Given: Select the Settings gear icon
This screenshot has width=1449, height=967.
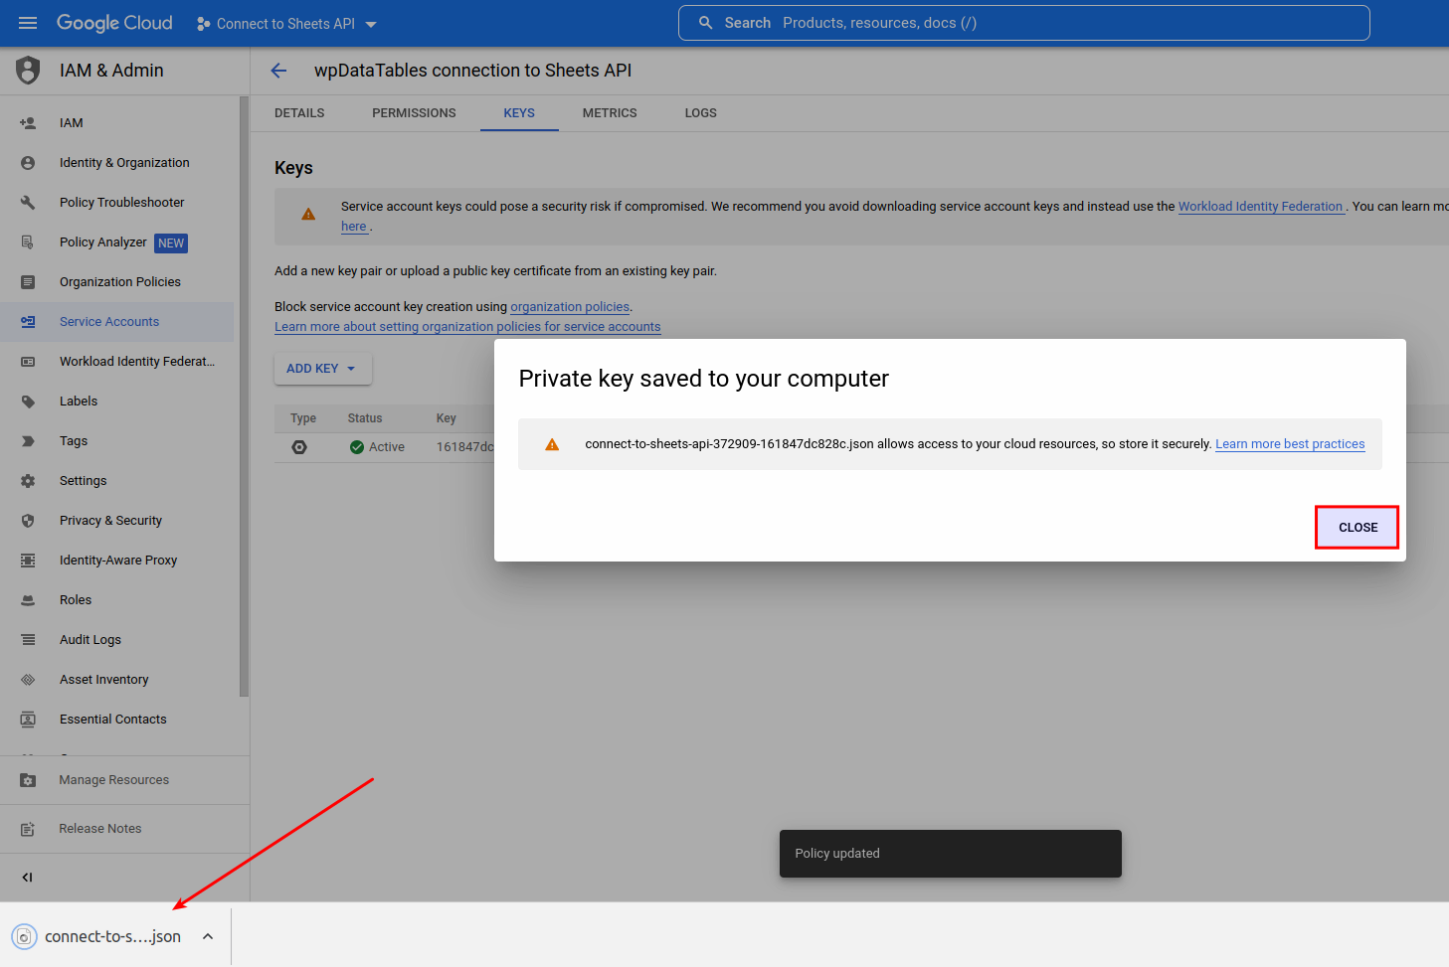Looking at the screenshot, I should [27, 480].
